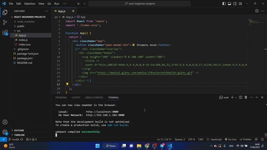This screenshot has height=150, width=267.
Task: Click the react-beginner-projects search box
Action: click(139, 4)
